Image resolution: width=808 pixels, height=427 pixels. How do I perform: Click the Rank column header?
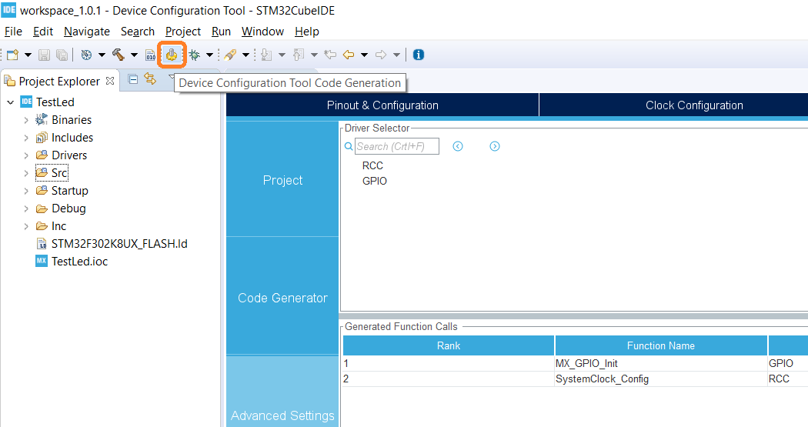(x=449, y=345)
